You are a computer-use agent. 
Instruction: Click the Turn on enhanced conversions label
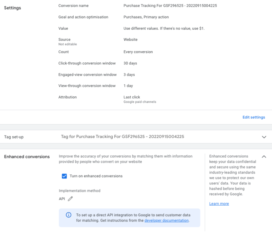(96, 176)
